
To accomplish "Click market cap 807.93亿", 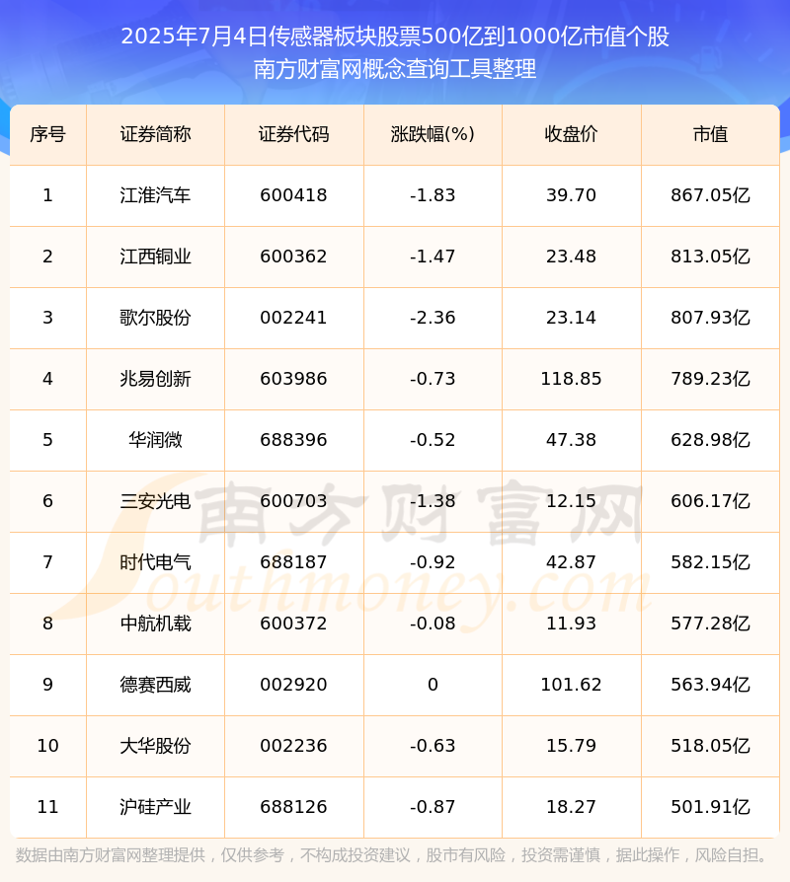I will pyautogui.click(x=710, y=318).
